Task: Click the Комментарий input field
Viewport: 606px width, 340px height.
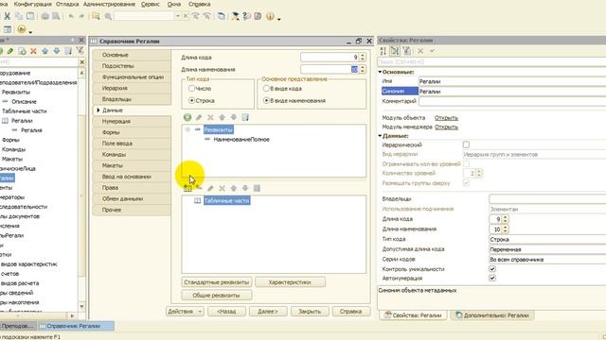Action: [x=512, y=101]
